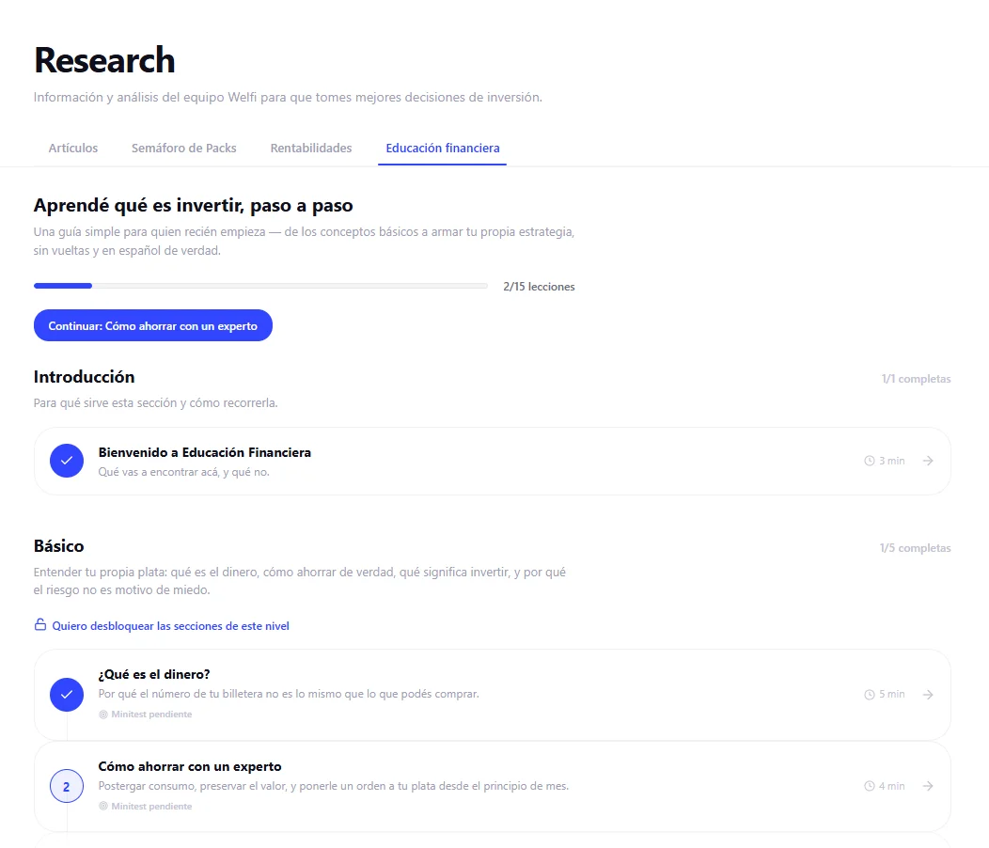Open Cómo ahorrar con un experto lesson title
The image size is (989, 848).
click(190, 766)
